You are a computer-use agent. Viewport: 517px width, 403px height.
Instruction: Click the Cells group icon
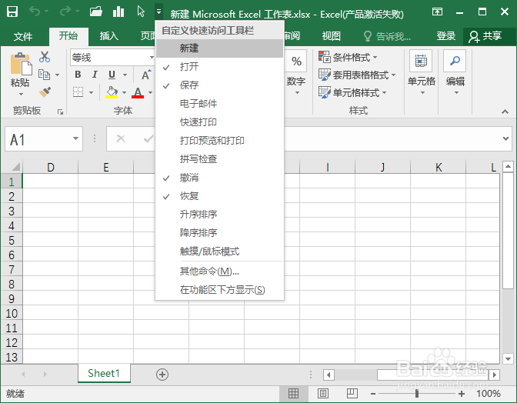421,61
